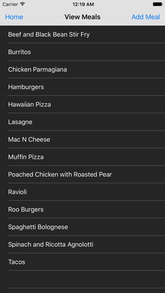Select Mac N Cheese
This screenshot has width=165, height=293.
tap(82, 139)
